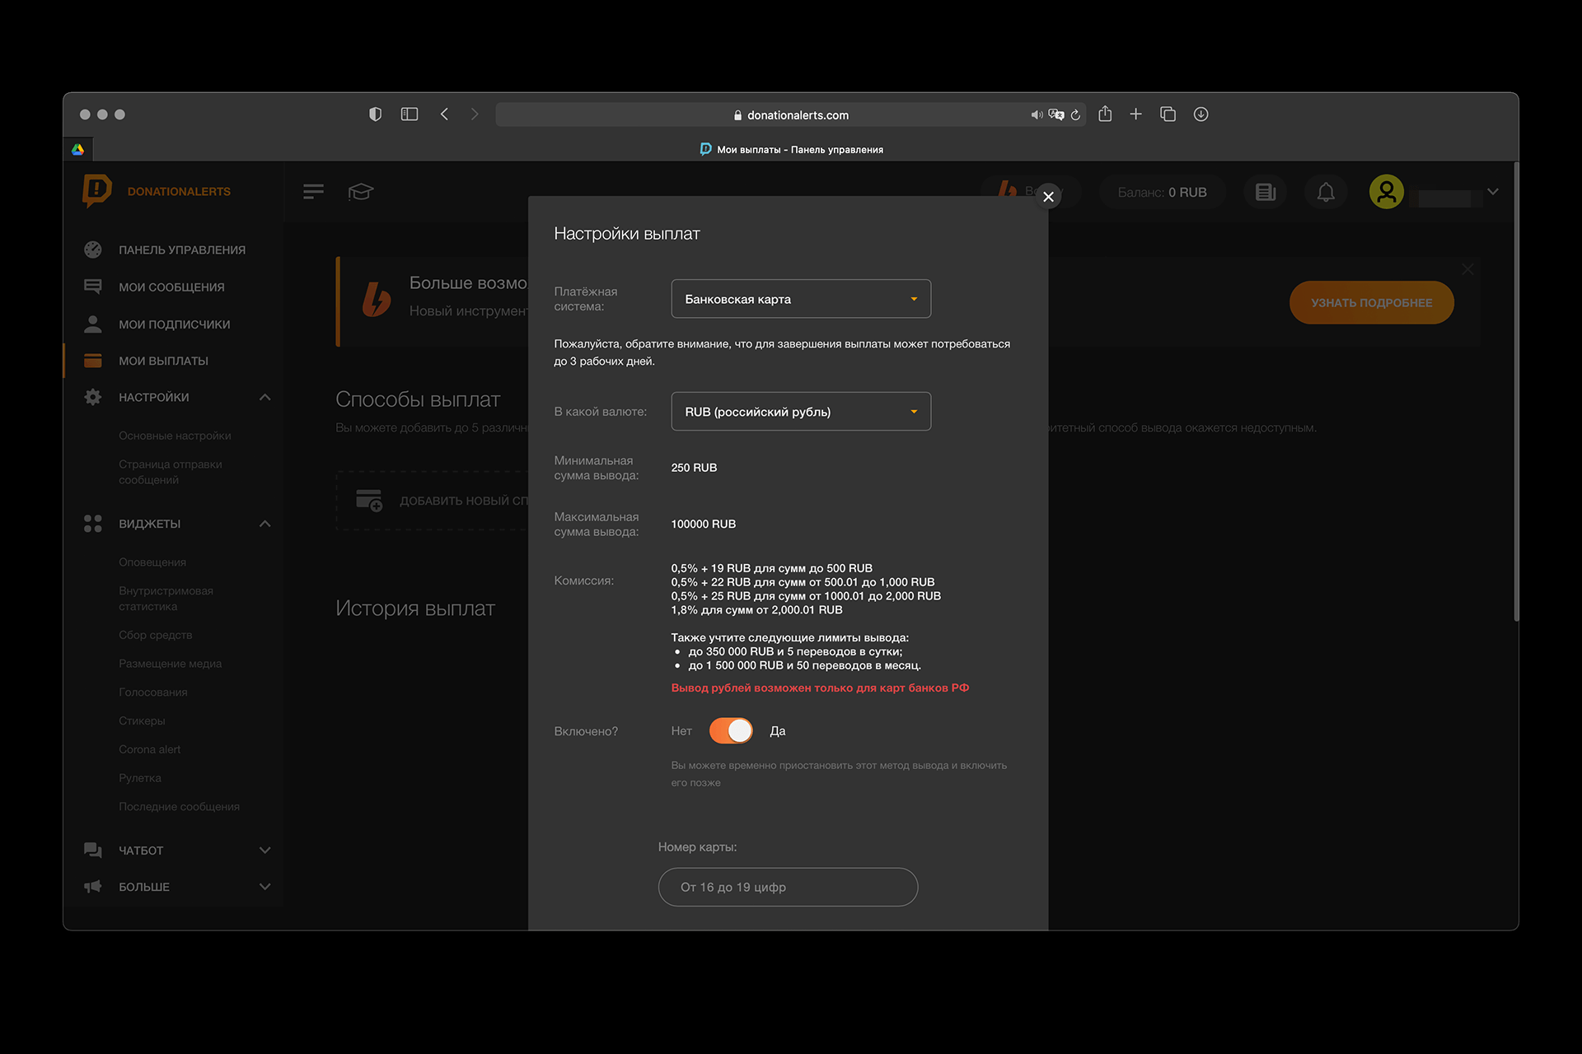Open 'Панель управления' in sidebar
This screenshot has height=1054, width=1582.
click(x=182, y=250)
